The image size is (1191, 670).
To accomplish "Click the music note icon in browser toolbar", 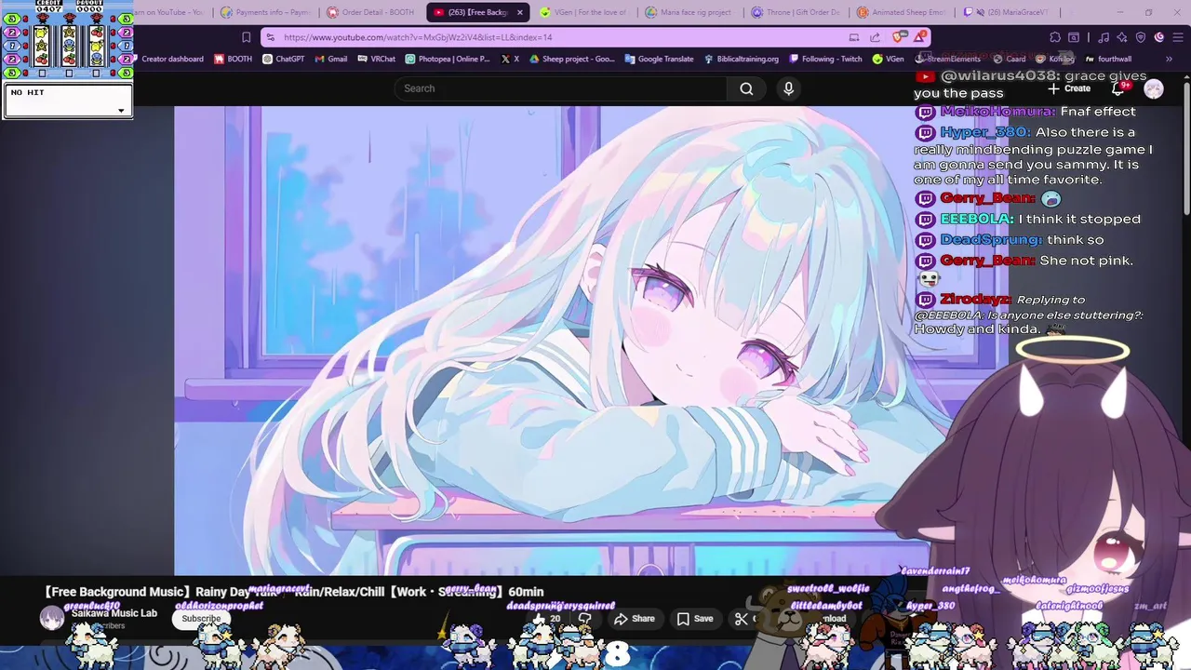I will click(x=1103, y=37).
